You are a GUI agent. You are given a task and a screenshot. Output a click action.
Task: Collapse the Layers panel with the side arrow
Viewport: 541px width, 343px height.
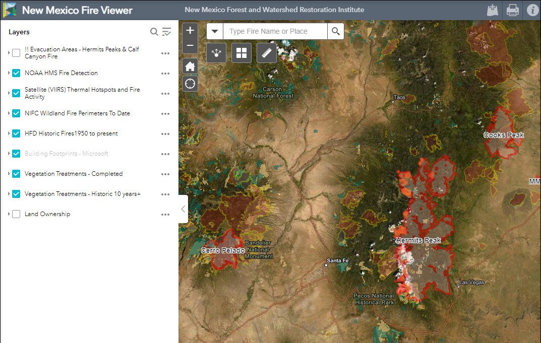183,209
